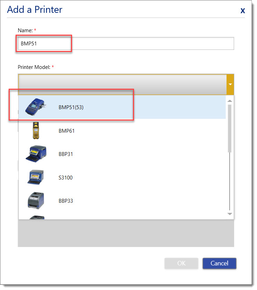The height and width of the screenshot is (290, 257).
Task: Click the BBP33 printer icon
Action: click(36, 201)
